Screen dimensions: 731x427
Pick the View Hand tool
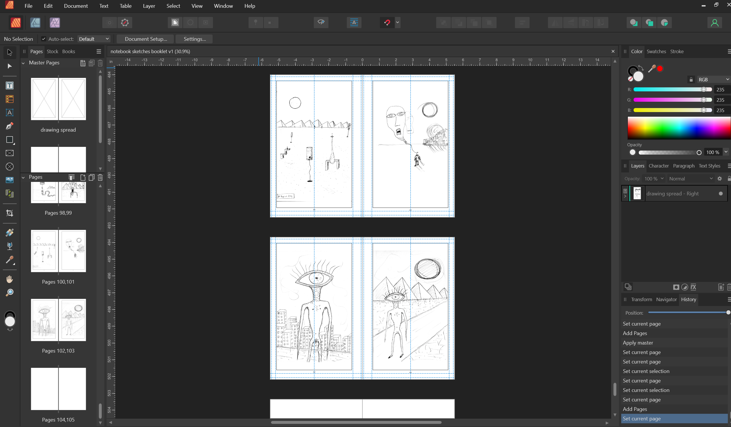click(9, 279)
